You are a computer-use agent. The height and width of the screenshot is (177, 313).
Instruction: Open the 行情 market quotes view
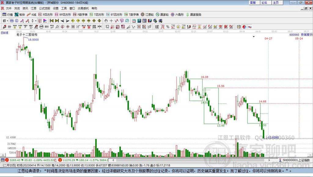click(x=8, y=14)
